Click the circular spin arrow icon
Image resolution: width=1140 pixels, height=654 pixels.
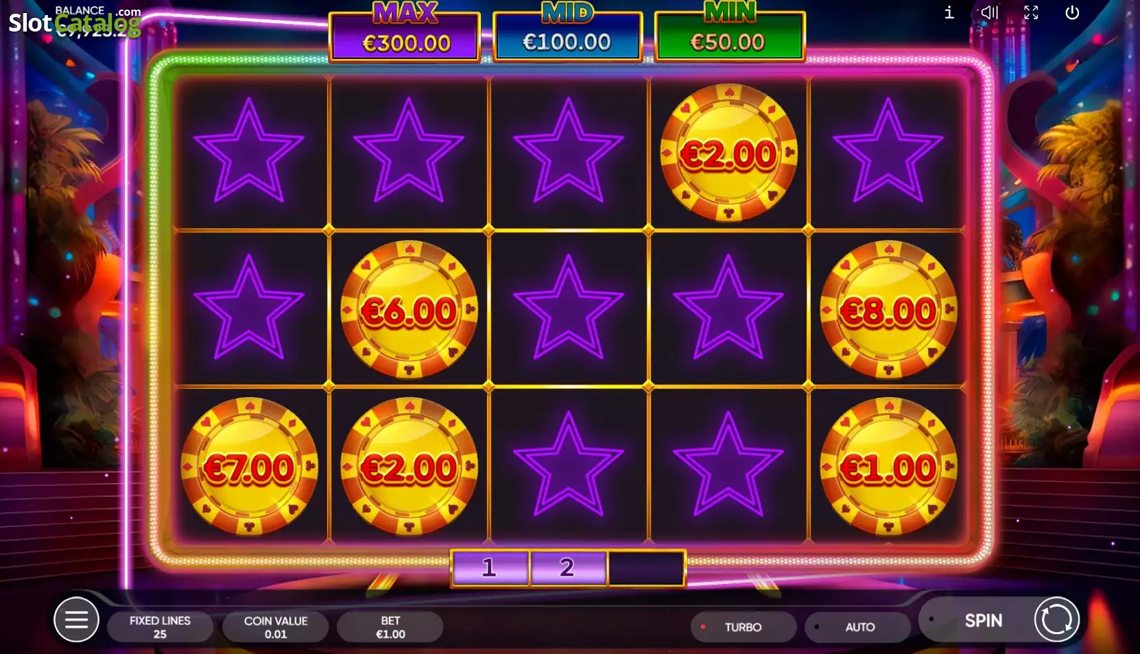point(1056,620)
